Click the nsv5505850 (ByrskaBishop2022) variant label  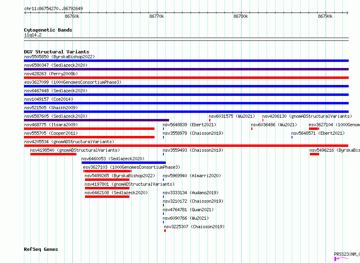tap(59, 57)
